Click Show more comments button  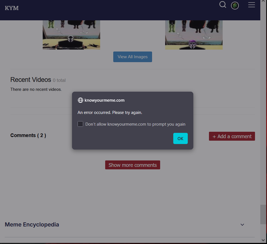tap(133, 165)
